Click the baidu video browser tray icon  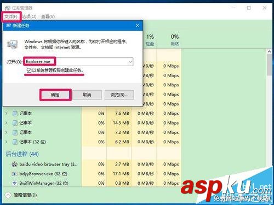(14, 165)
